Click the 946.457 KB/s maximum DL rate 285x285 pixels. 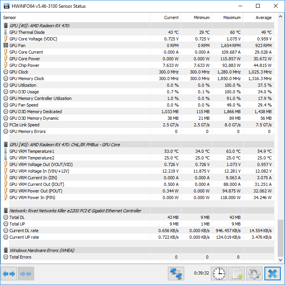tap(228, 231)
